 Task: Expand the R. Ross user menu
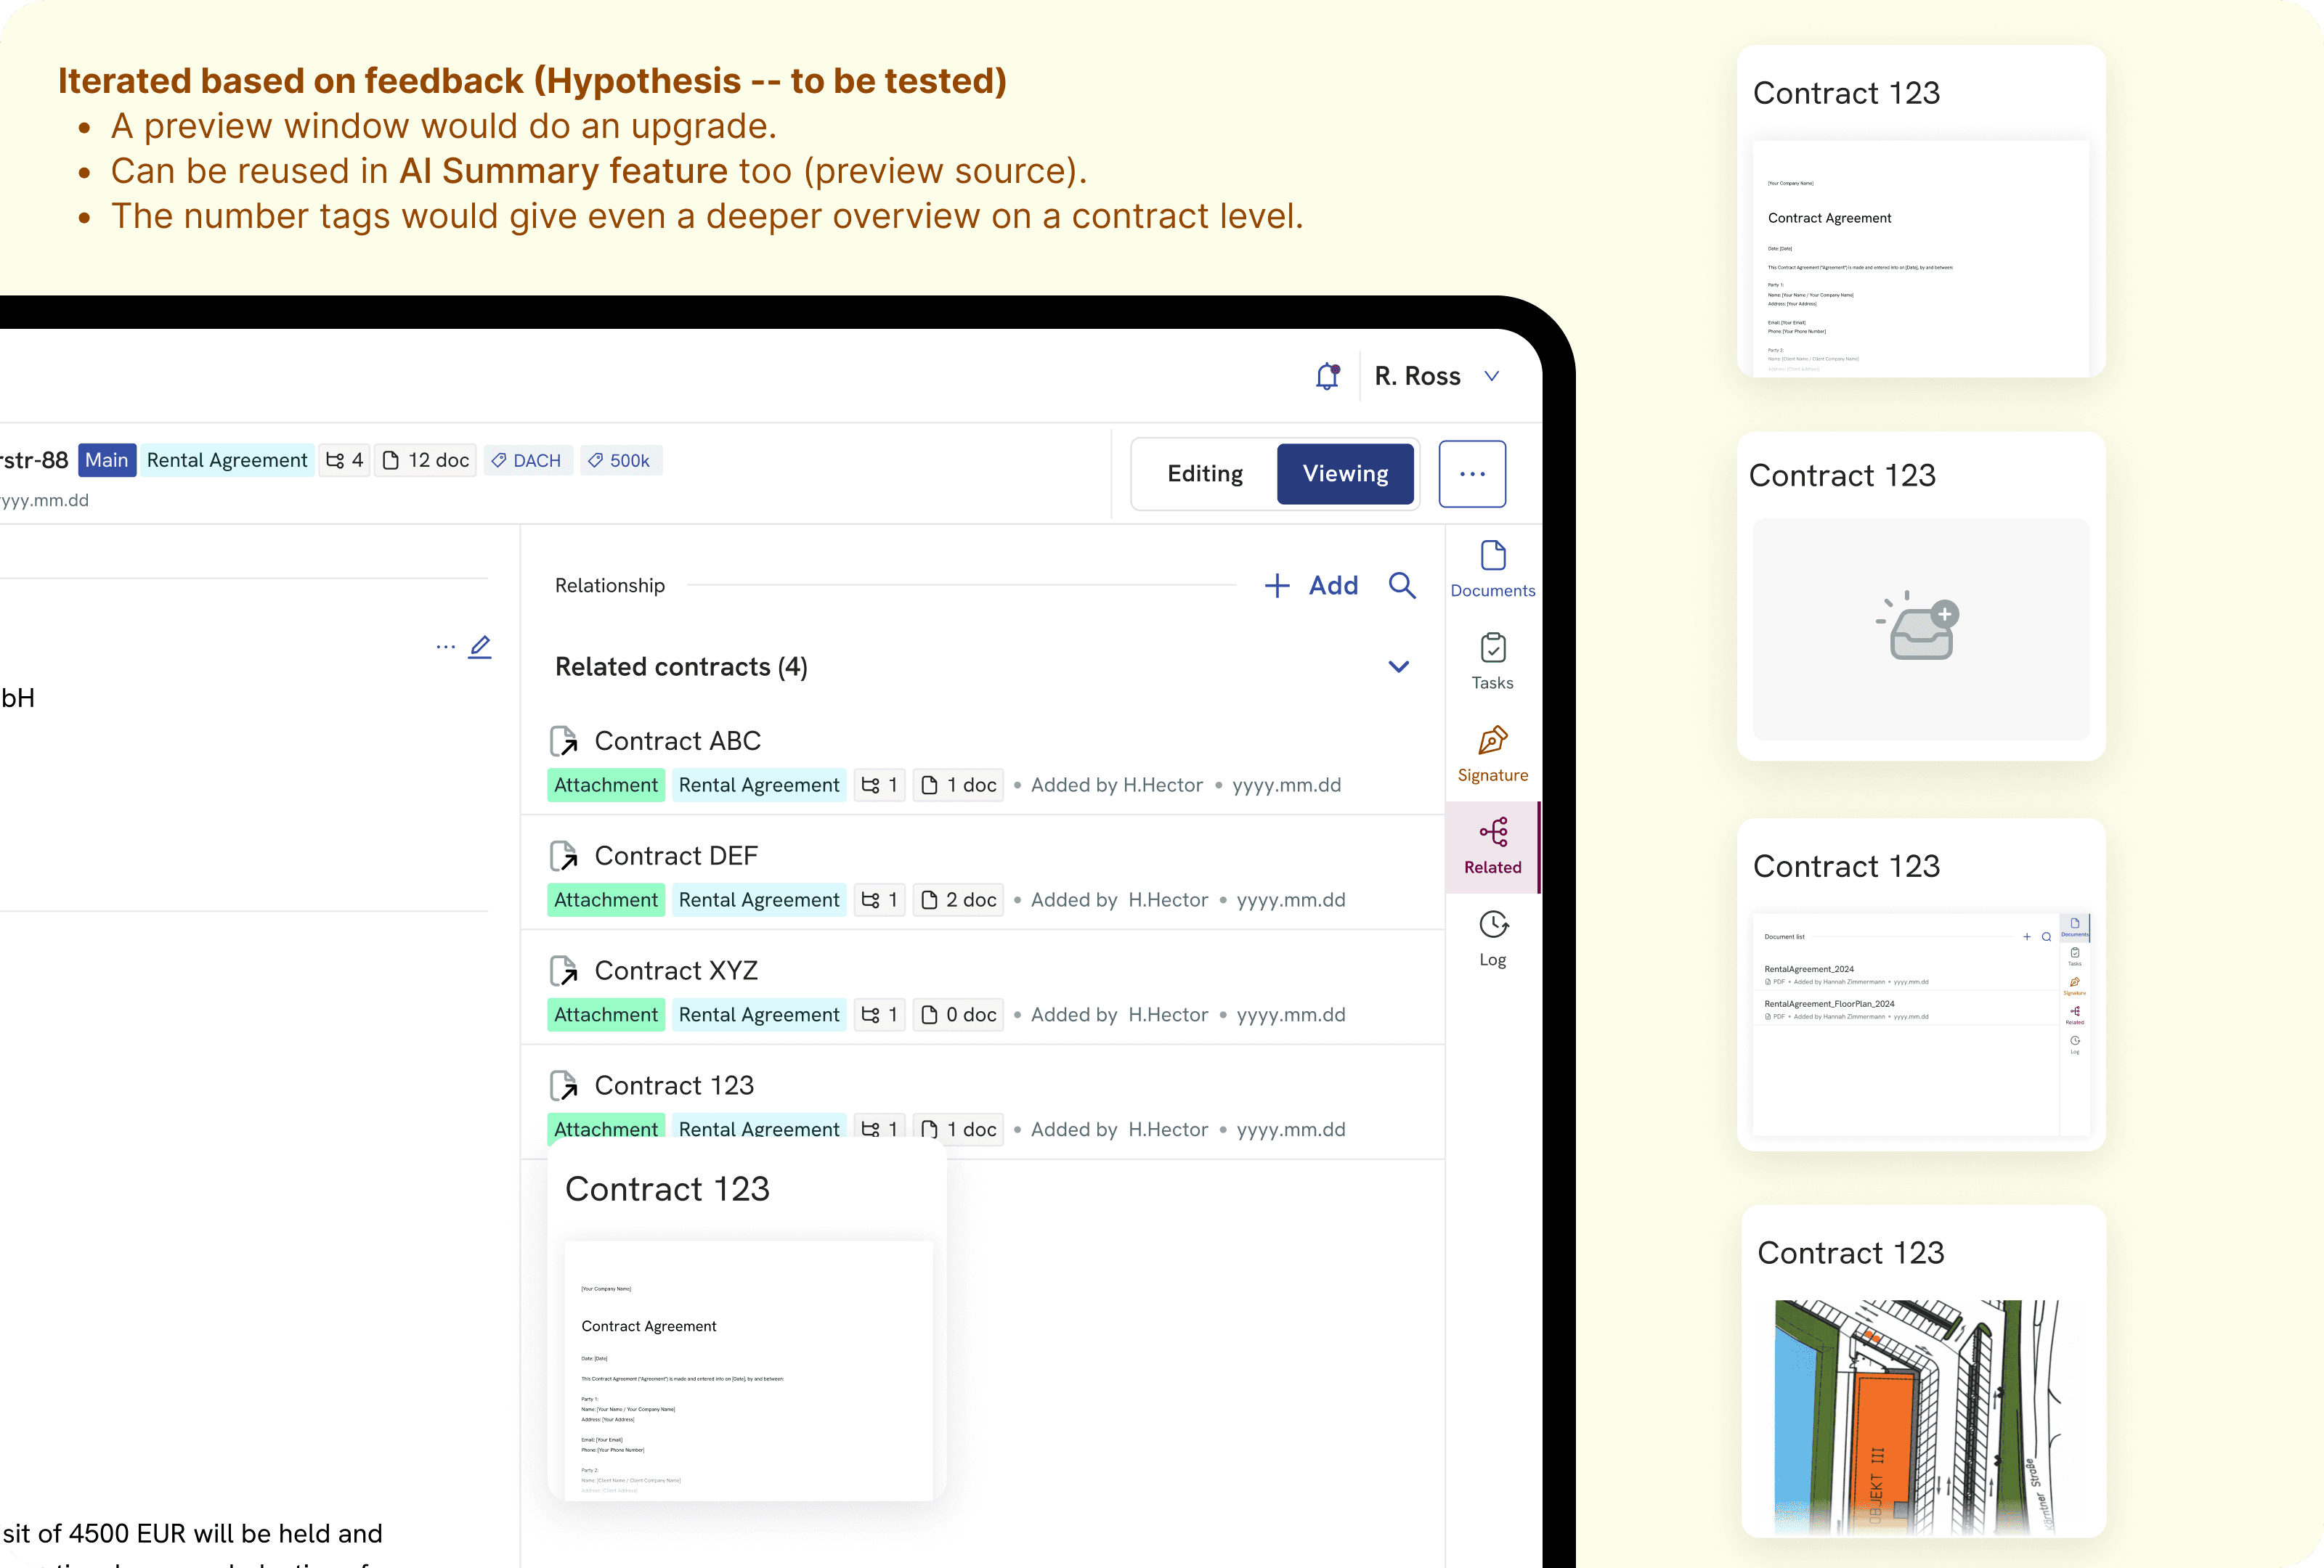point(1437,376)
